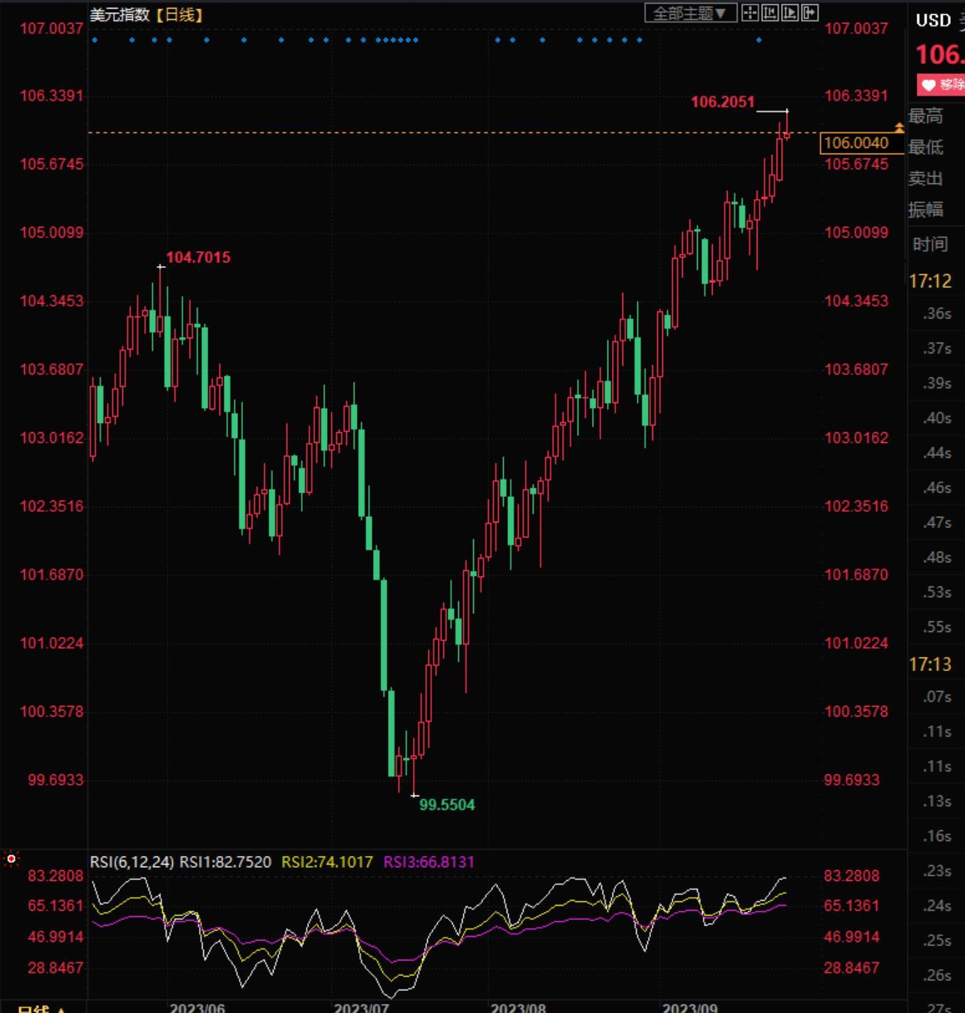Viewport: 965px width, 1013px height.
Task: Click the 2023/08 date axis label
Action: 519,1007
